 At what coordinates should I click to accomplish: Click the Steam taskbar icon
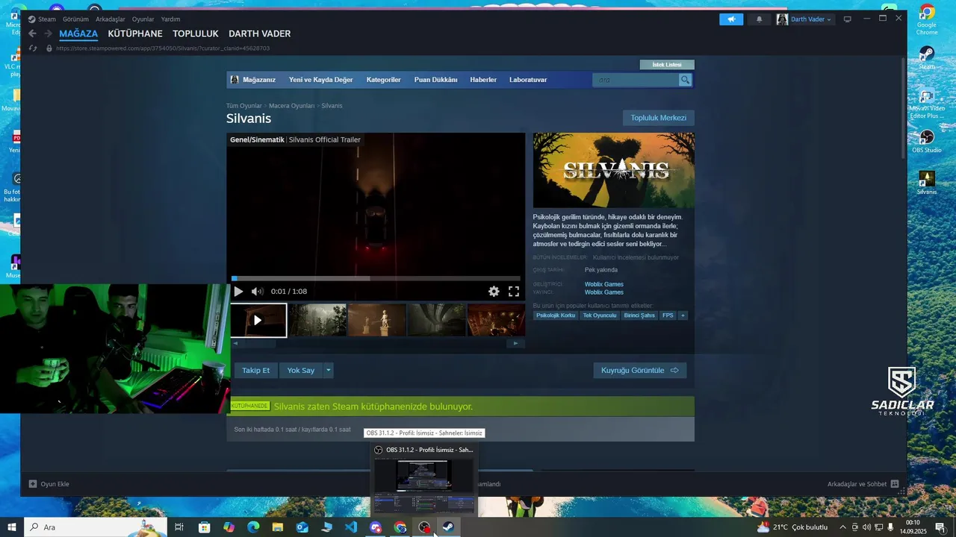(x=449, y=527)
